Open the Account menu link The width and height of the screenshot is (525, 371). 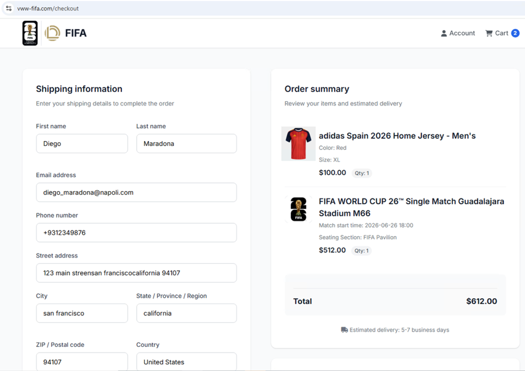tap(462, 33)
